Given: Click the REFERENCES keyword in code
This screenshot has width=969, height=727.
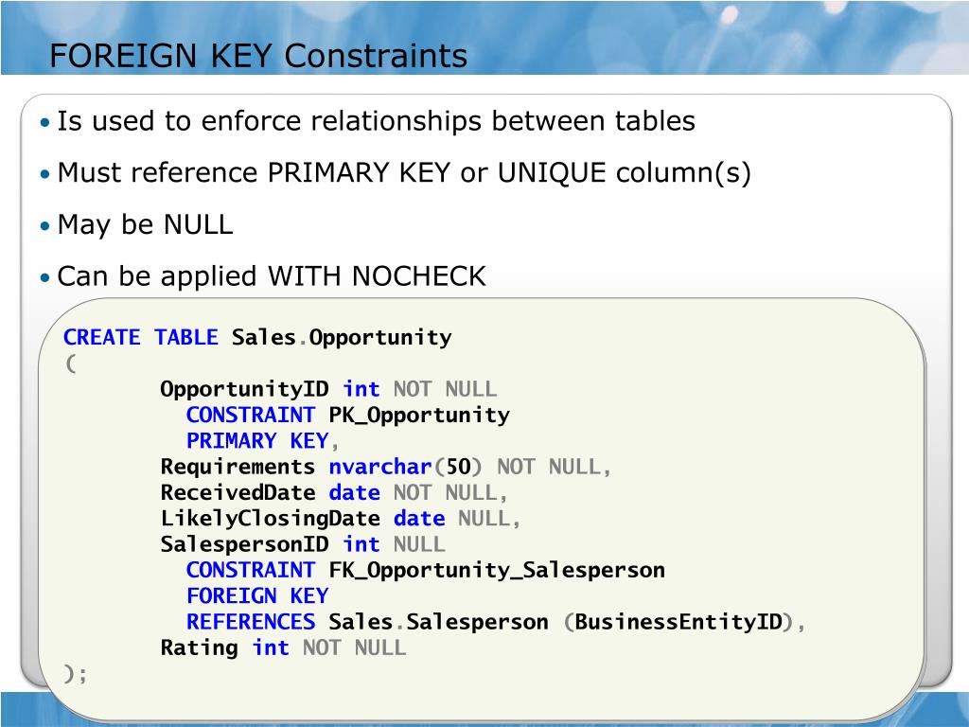Looking at the screenshot, I should click(251, 622).
